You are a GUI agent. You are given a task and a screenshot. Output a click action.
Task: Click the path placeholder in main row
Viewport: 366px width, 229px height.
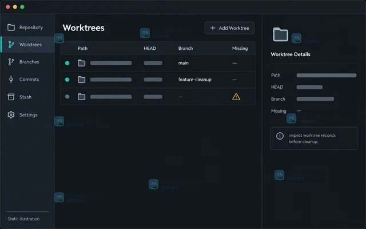[111, 63]
